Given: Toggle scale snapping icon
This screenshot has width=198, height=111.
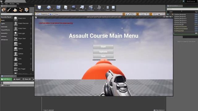Looking at the screenshot, I should (x=151, y=14).
